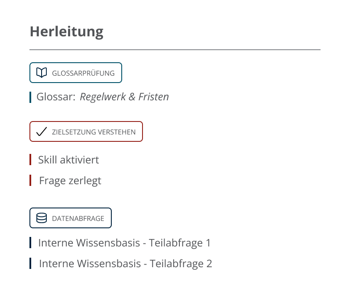
Task: Select the ZIELSETZUNG VERSTEHEN badge label
Action: (94, 132)
